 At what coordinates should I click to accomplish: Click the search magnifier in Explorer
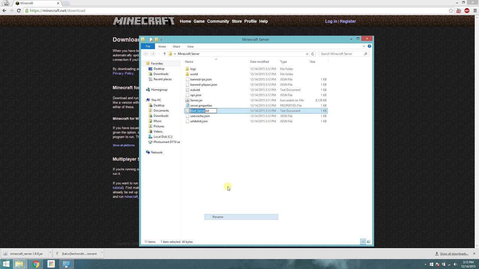coord(366,54)
